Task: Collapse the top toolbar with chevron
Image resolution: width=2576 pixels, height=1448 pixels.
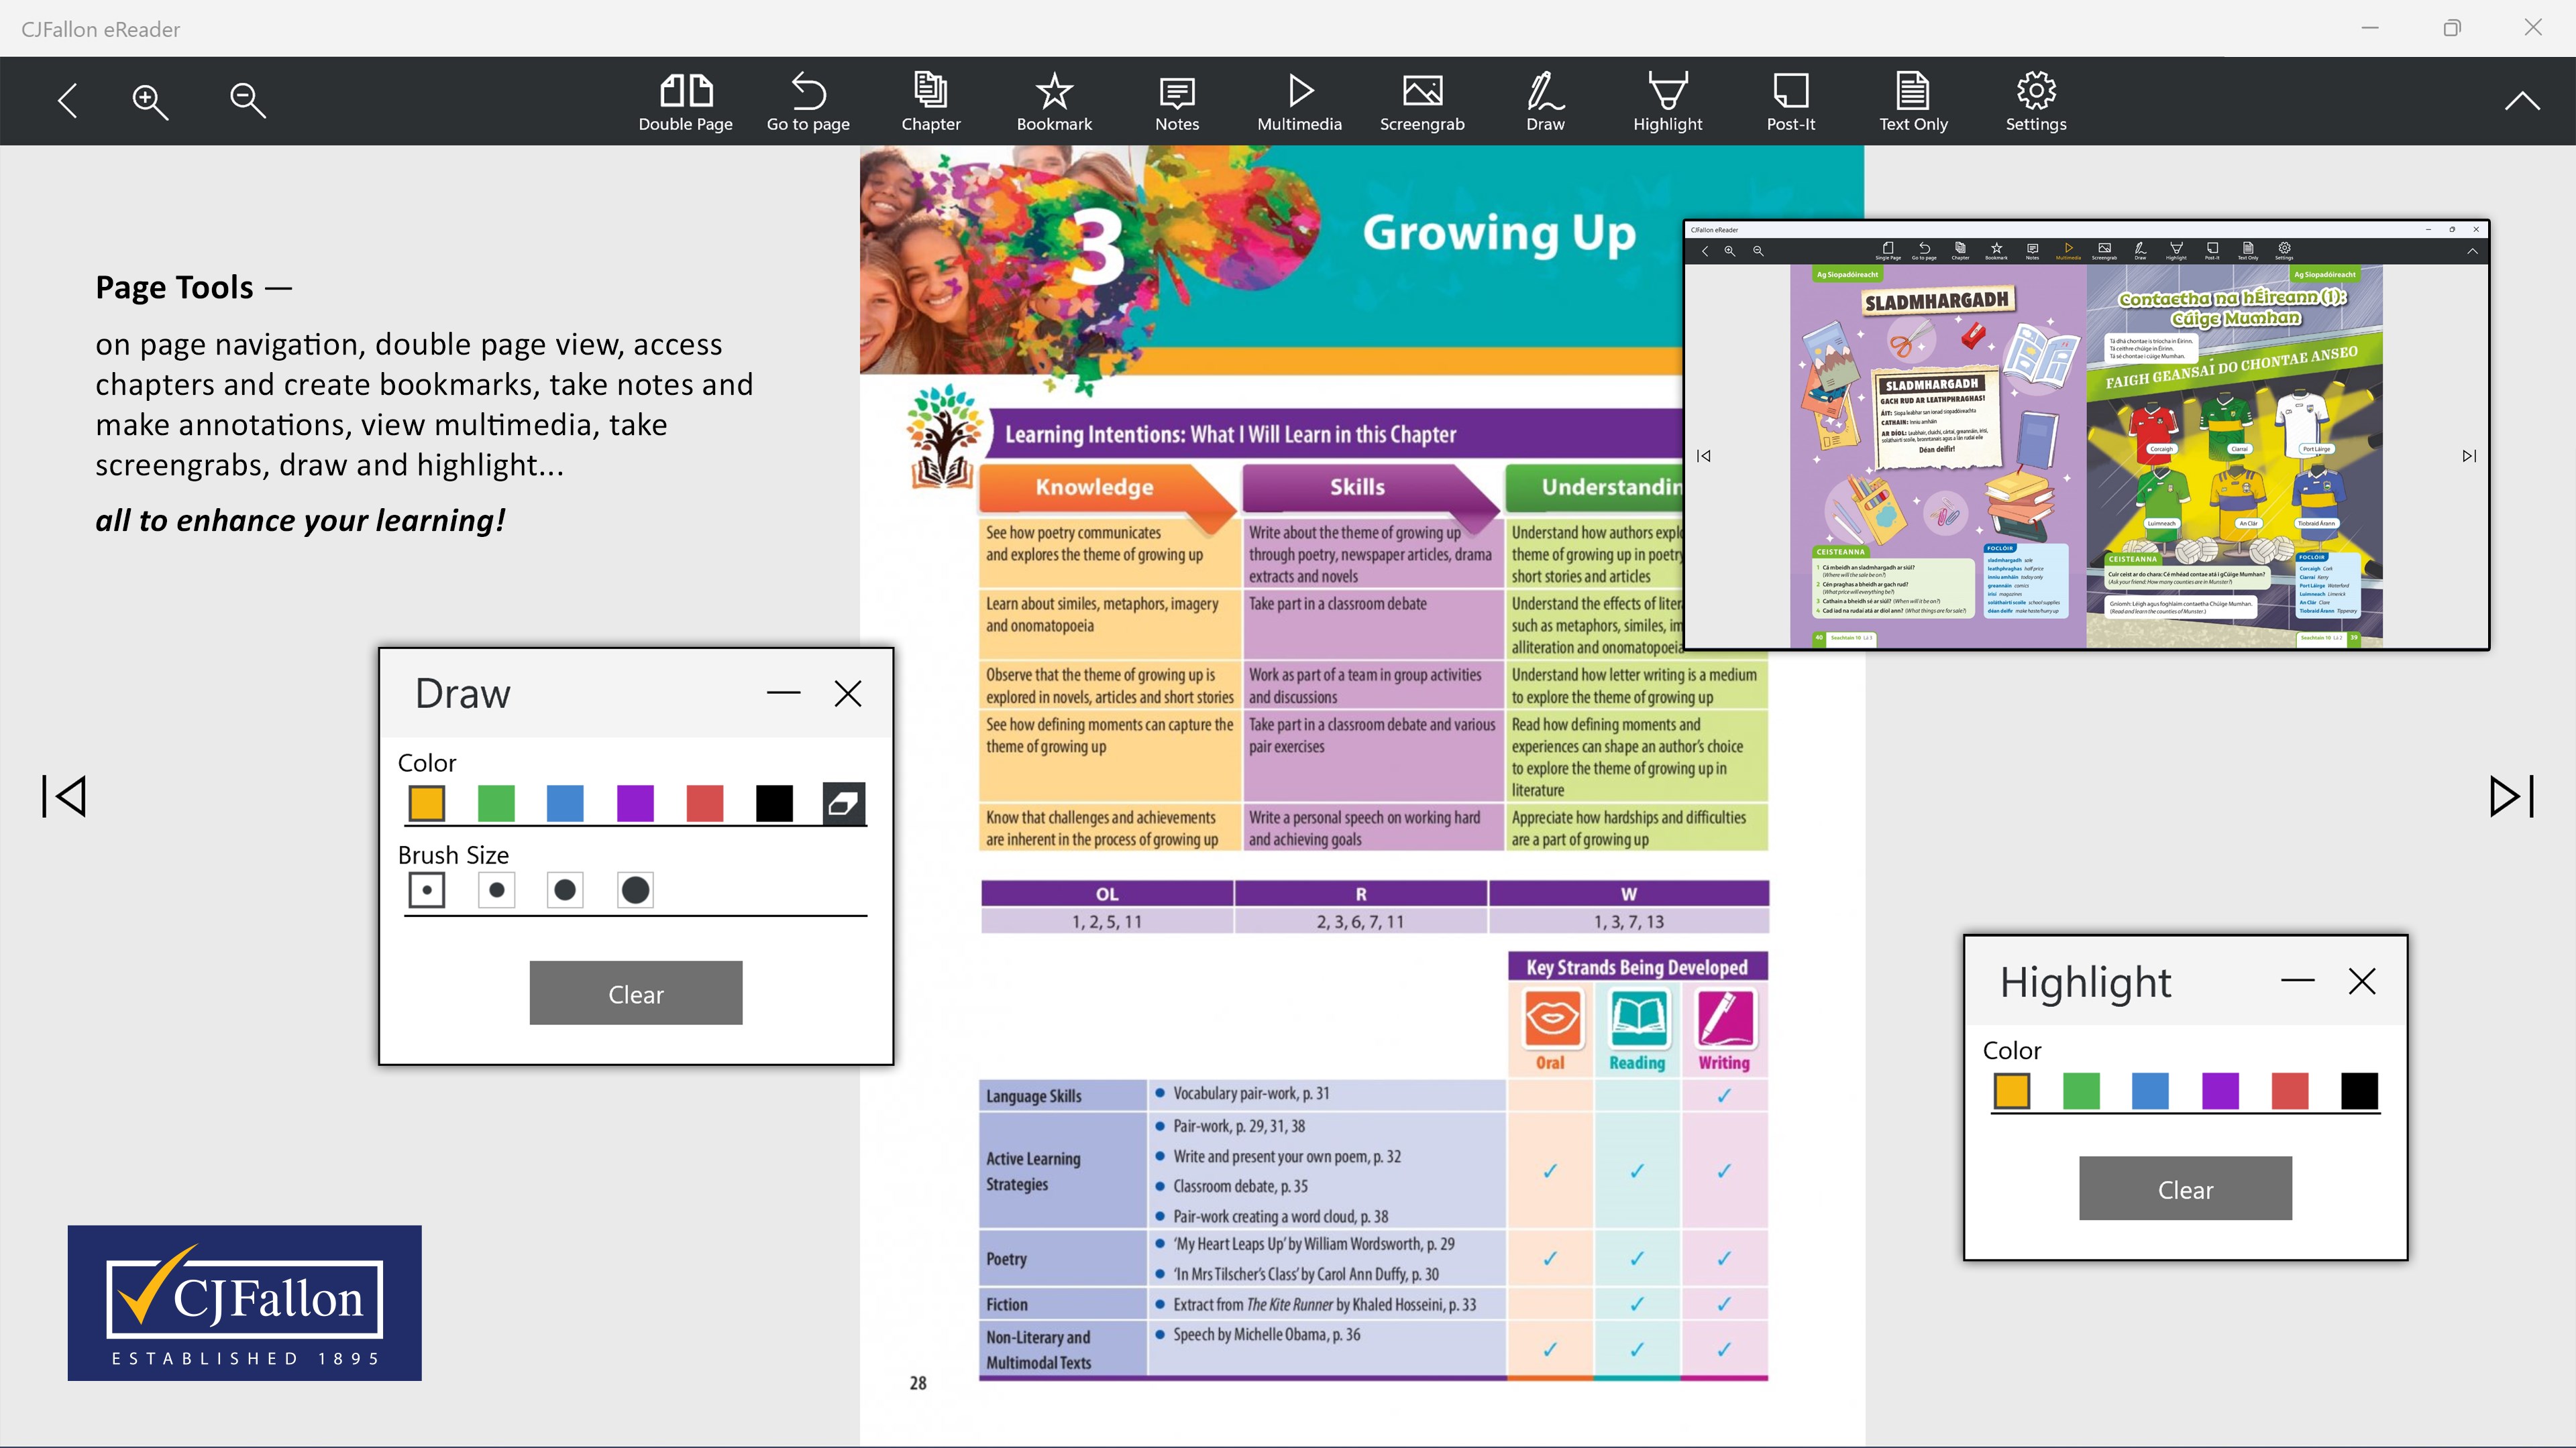Action: (x=2521, y=100)
